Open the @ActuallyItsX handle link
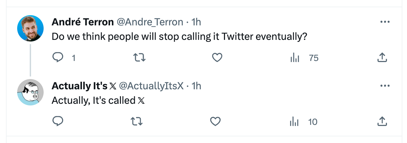 [x=151, y=86]
